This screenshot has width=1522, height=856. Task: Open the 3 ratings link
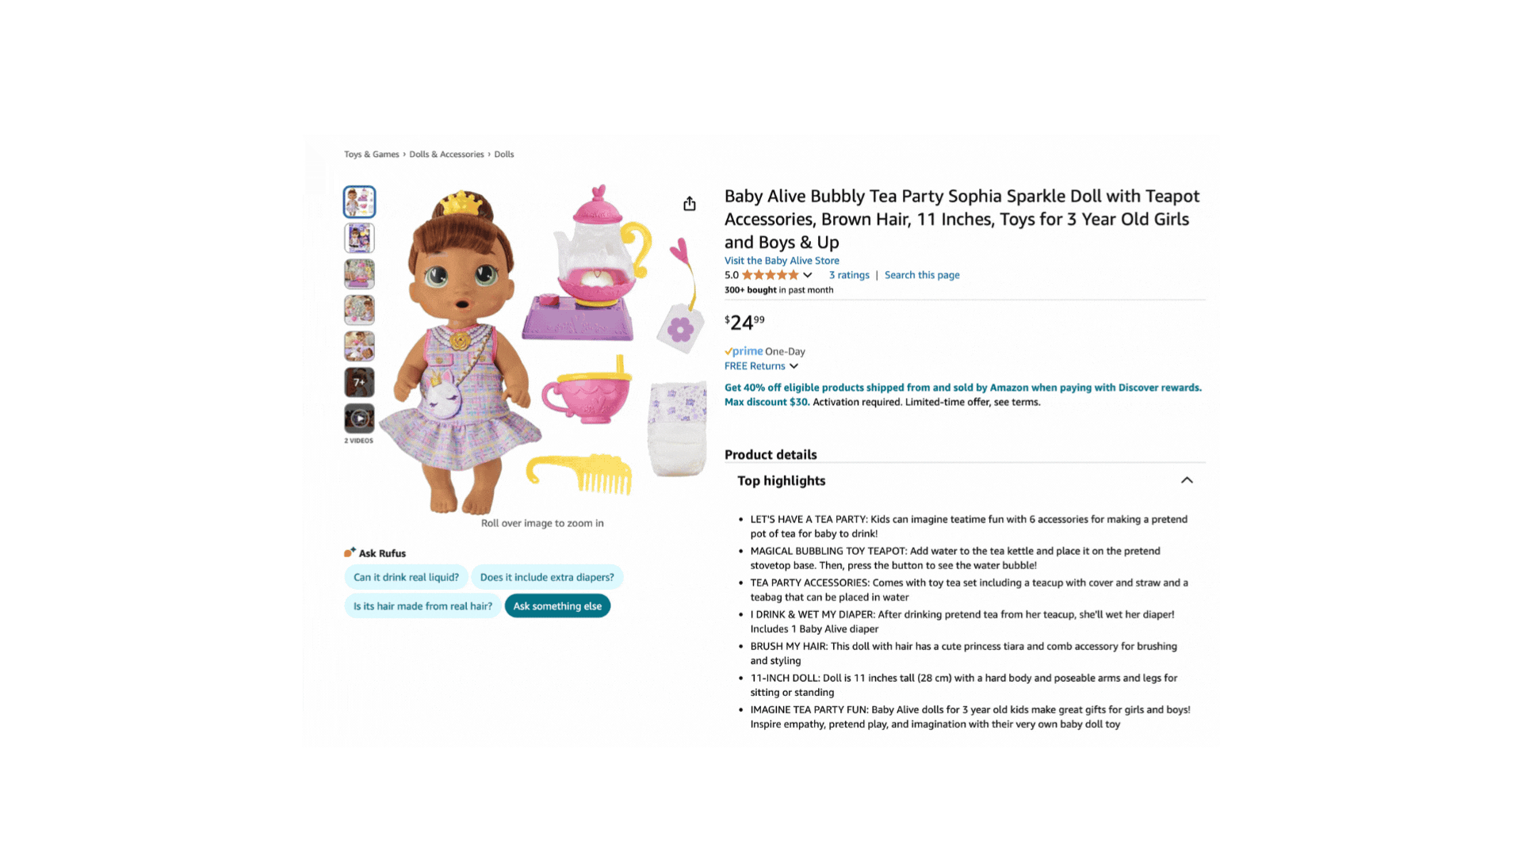[849, 275]
